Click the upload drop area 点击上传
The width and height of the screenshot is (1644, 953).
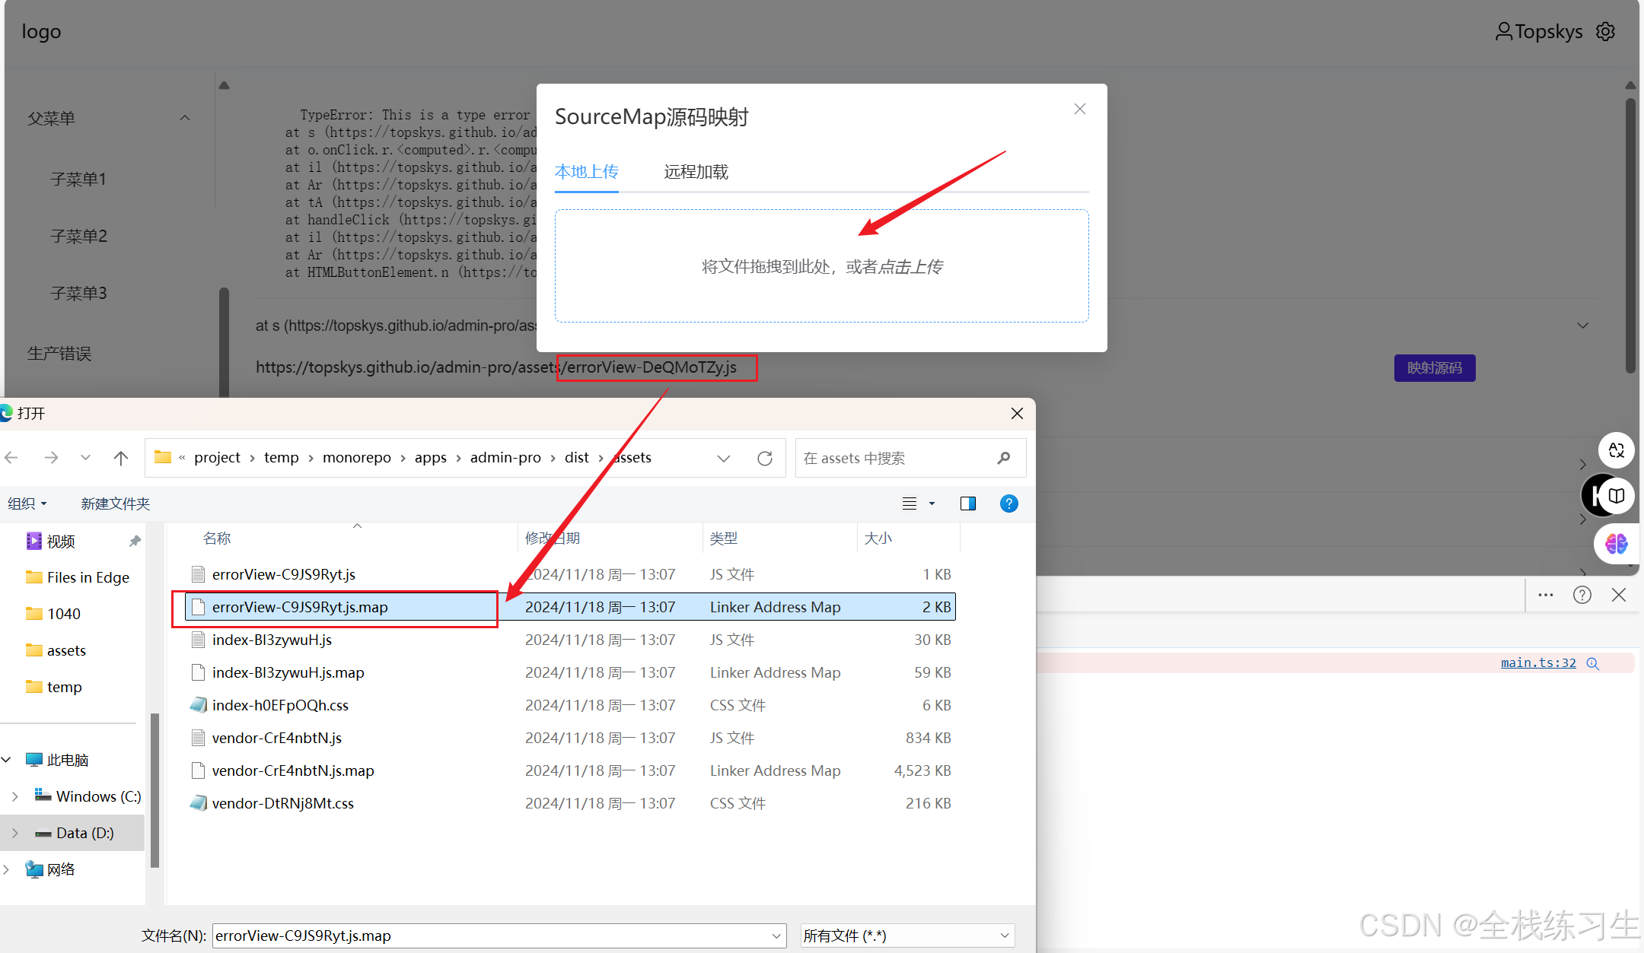tap(821, 266)
